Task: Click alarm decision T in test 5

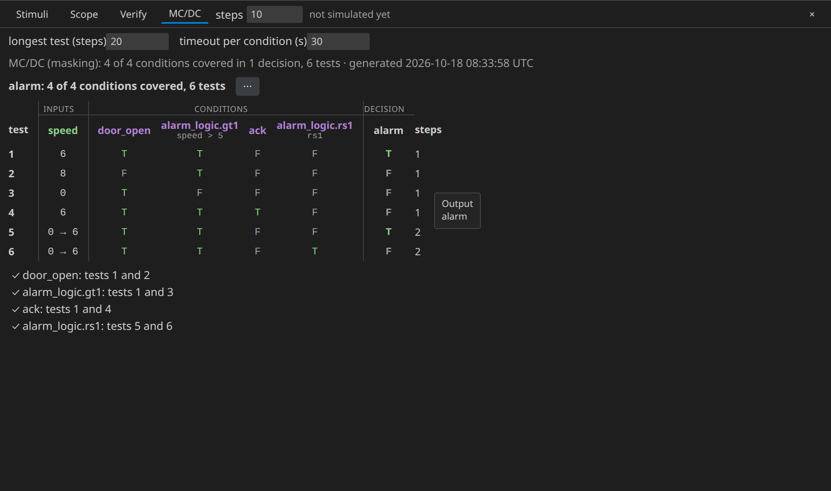Action: (388, 232)
